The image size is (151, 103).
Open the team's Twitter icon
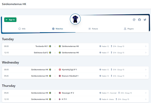click(145, 20)
